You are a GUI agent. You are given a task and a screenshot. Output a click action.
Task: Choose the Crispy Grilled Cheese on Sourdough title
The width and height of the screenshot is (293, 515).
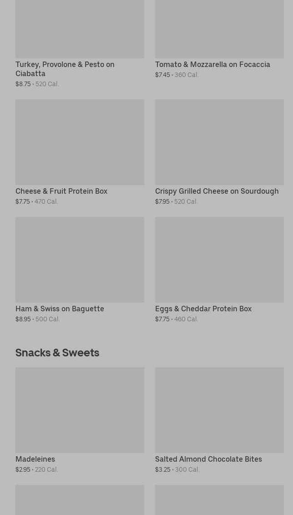coord(217,191)
